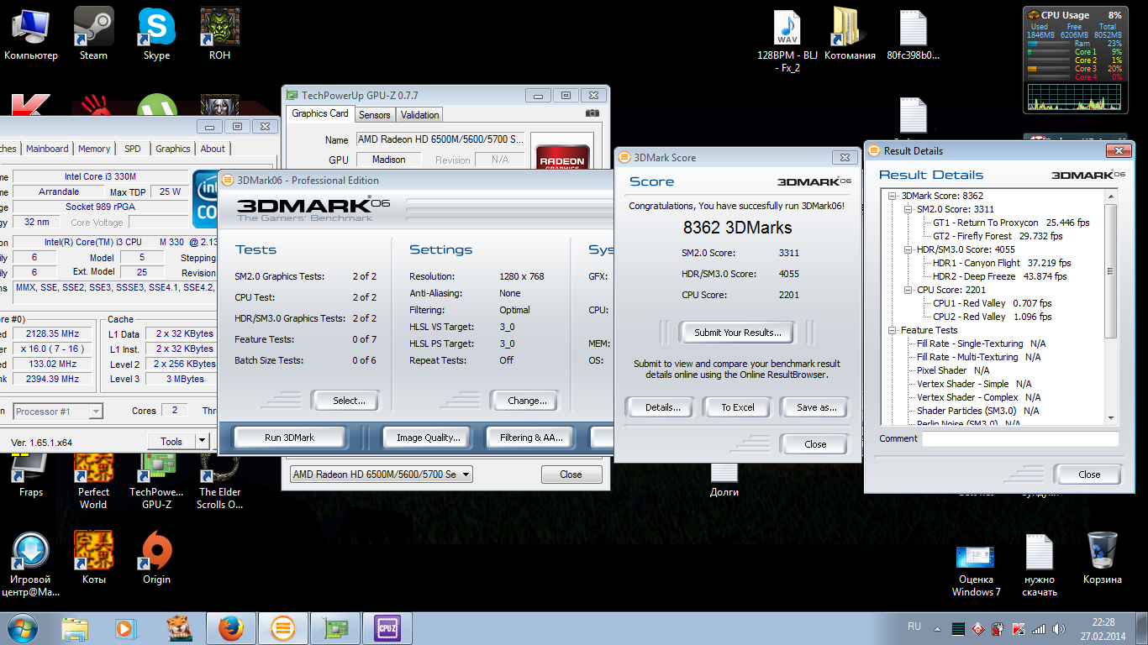
Task: Click the Comment input field
Action: point(1020,439)
